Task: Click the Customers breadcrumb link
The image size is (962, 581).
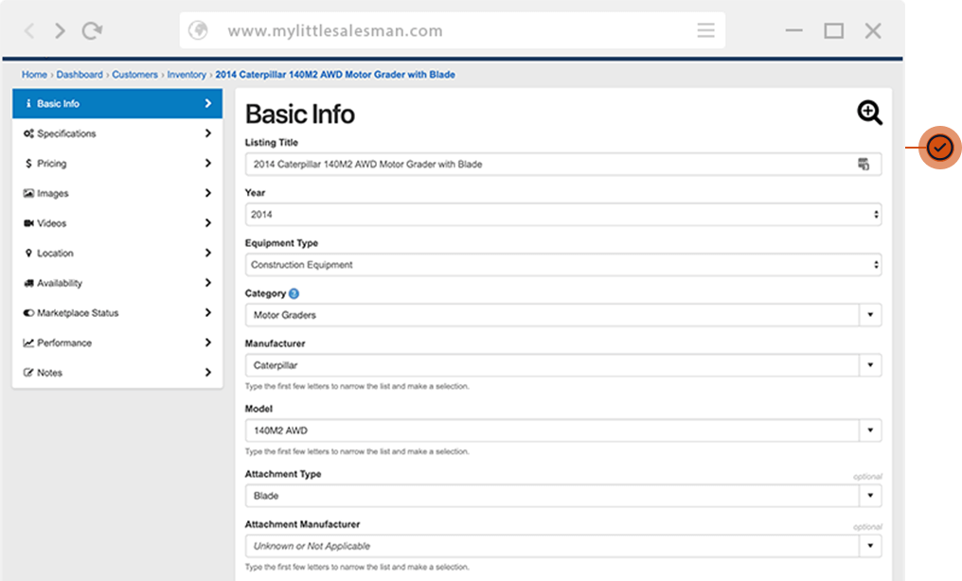Action: pyautogui.click(x=135, y=75)
